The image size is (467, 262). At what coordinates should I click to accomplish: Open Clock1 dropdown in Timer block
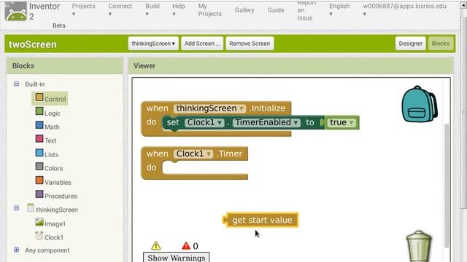[193, 154]
